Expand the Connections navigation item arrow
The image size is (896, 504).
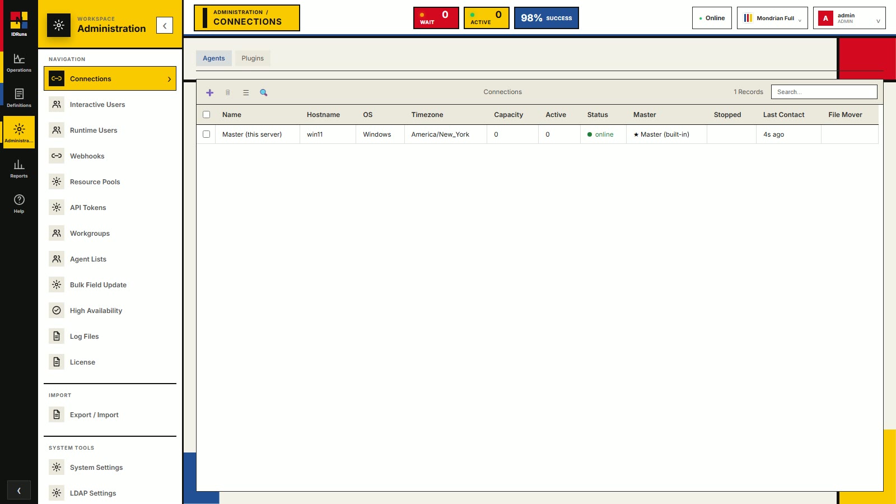coord(169,79)
